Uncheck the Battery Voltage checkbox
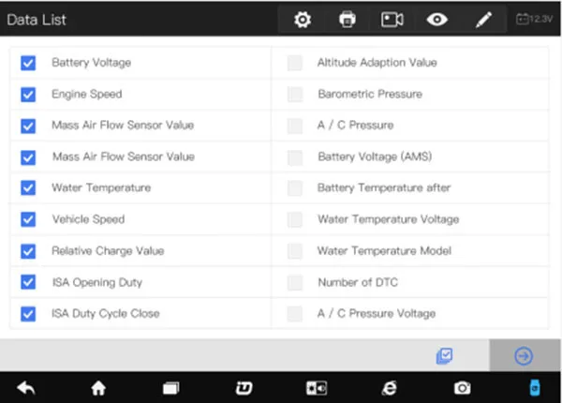Screen dimensions: 562x403 [x=28, y=63]
